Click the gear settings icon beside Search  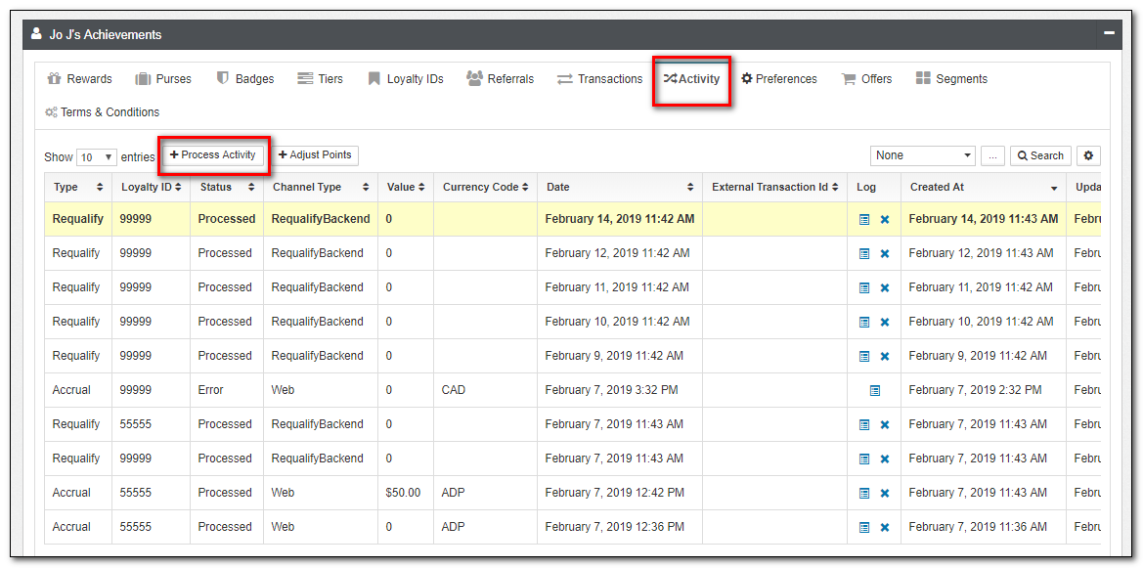click(1088, 156)
